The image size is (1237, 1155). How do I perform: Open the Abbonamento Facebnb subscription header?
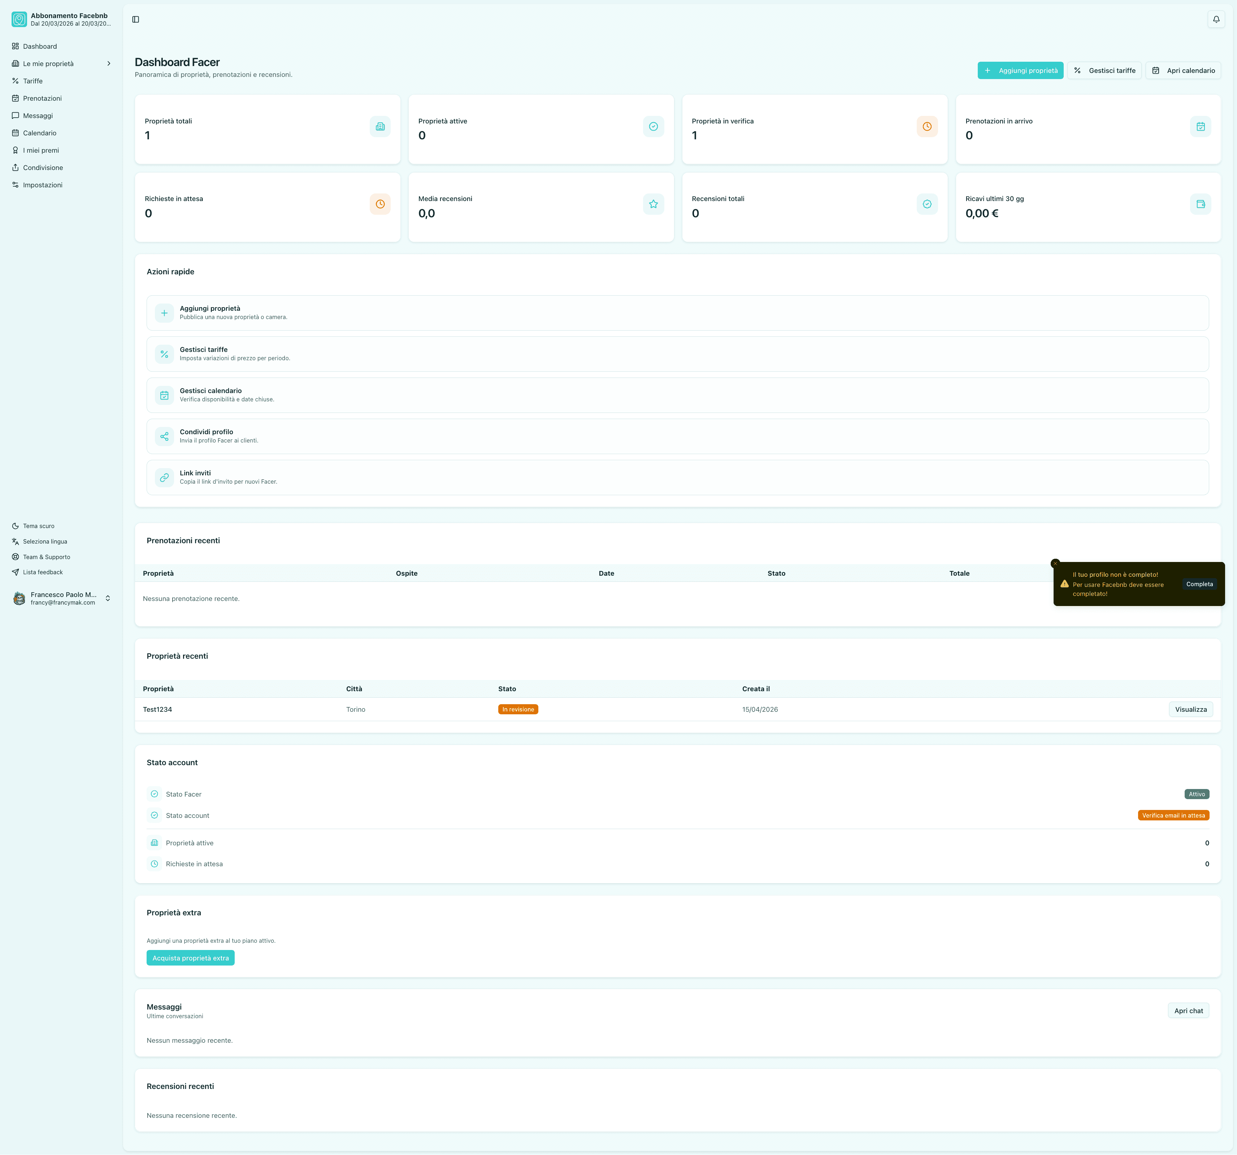pos(61,19)
